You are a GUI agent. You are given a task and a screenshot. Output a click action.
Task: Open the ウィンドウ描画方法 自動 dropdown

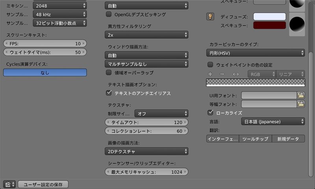(x=146, y=55)
